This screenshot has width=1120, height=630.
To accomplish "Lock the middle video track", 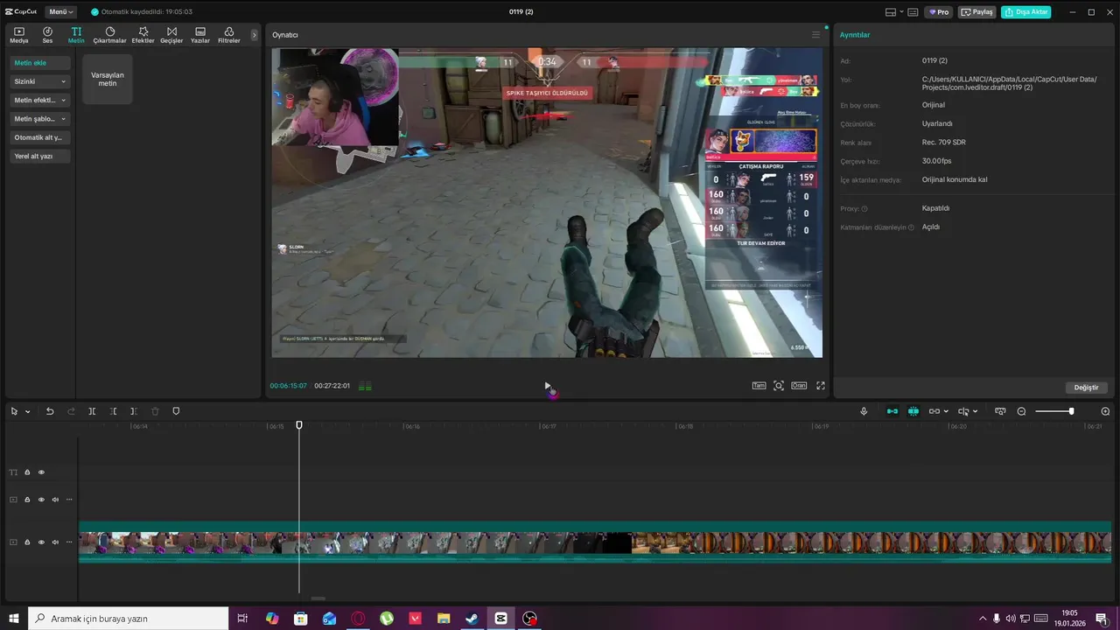I will pyautogui.click(x=27, y=500).
